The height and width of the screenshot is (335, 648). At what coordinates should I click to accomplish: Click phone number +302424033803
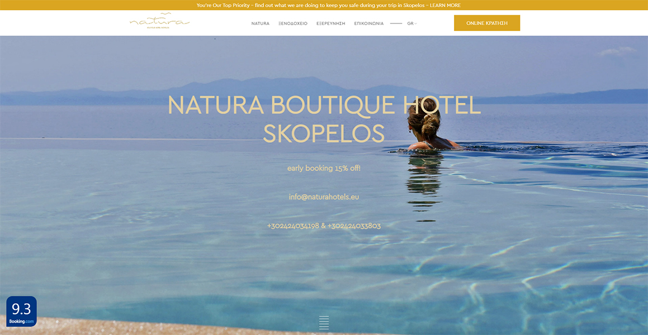coord(354,226)
